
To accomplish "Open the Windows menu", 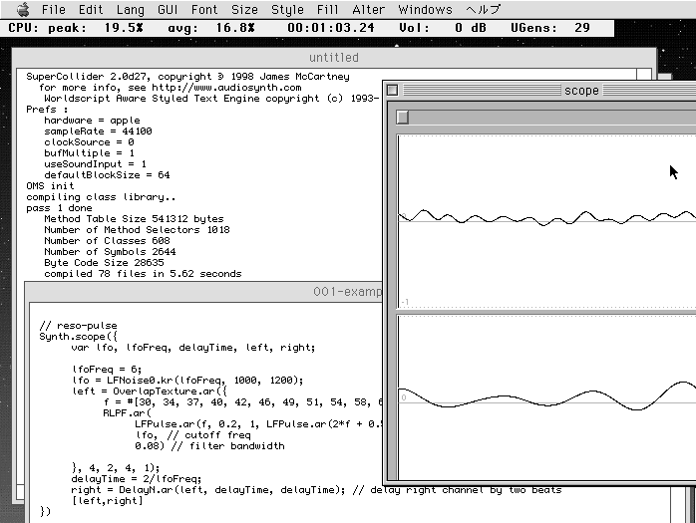I will point(425,9).
